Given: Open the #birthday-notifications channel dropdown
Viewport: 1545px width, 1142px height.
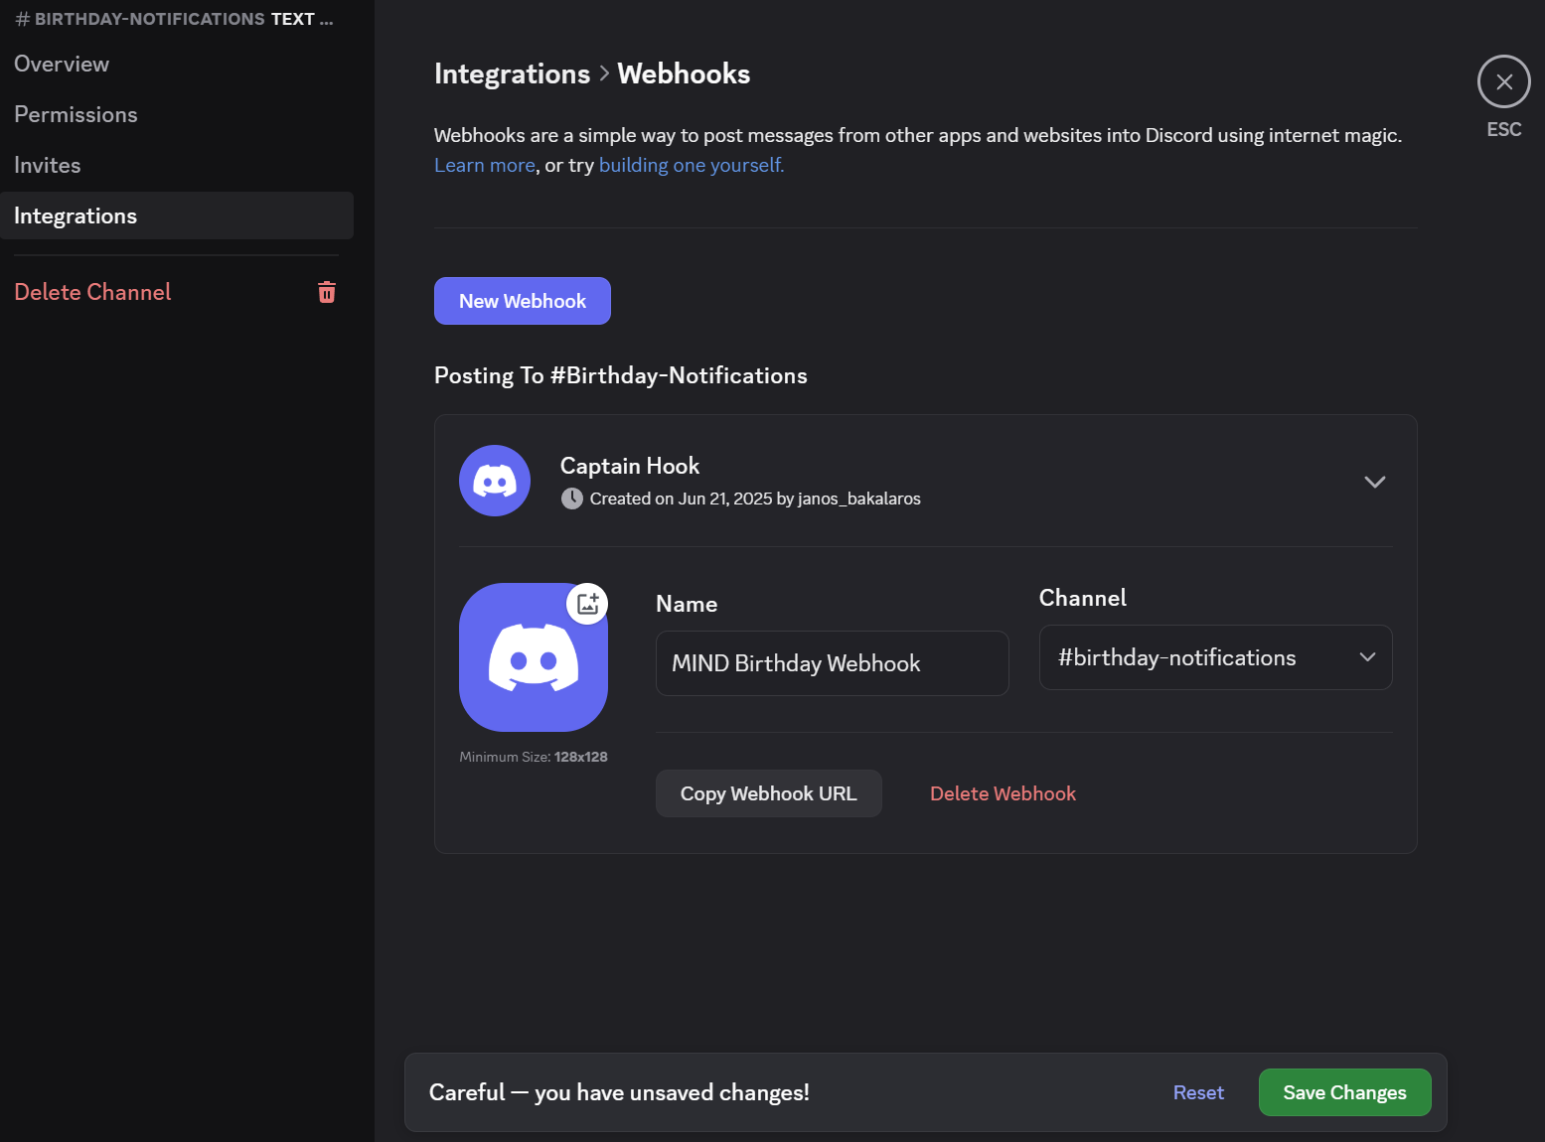Looking at the screenshot, I should point(1215,657).
